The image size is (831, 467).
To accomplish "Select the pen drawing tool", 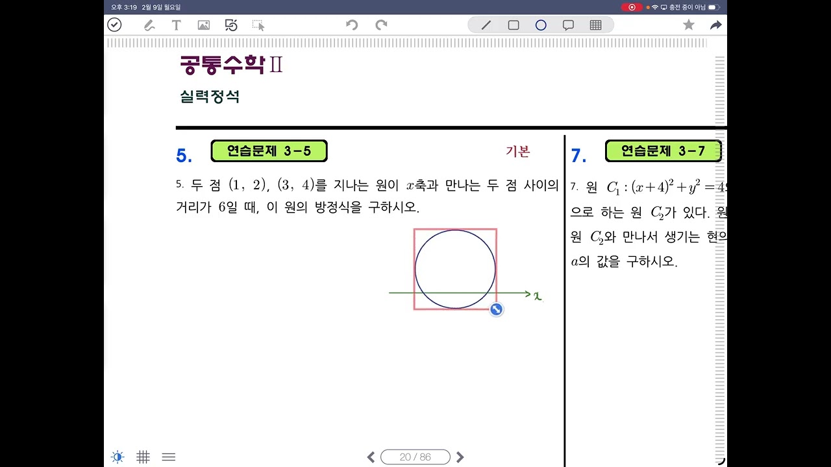I will tap(149, 25).
